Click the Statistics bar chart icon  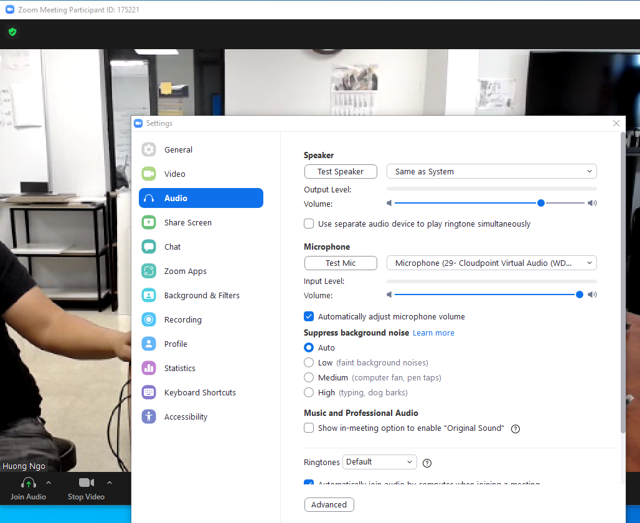pyautogui.click(x=149, y=368)
